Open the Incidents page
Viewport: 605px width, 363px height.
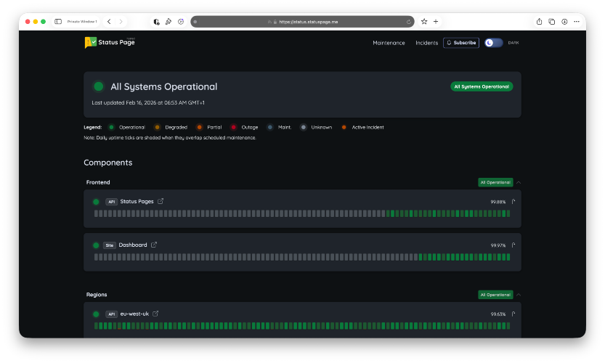click(x=426, y=43)
